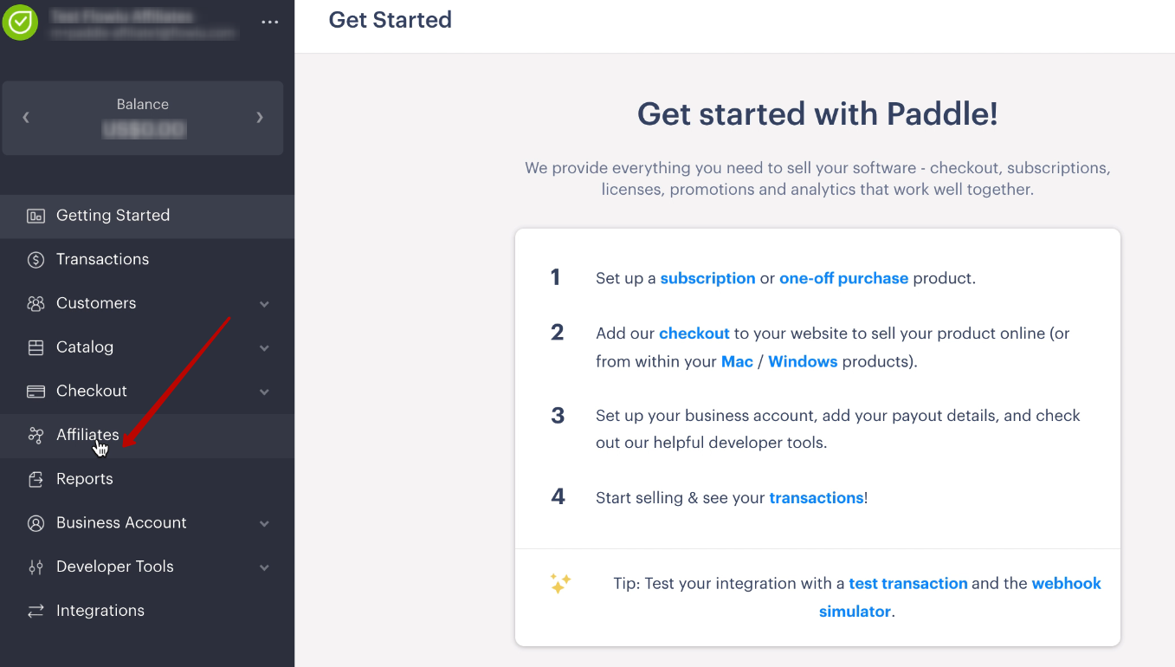
Task: Click the Catalog icon in sidebar
Action: click(36, 347)
